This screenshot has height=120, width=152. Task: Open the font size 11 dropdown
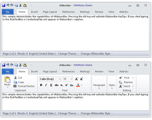tap(71, 79)
